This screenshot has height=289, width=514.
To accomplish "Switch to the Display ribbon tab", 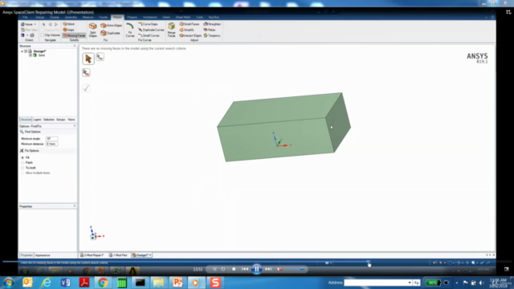I will (55, 17).
